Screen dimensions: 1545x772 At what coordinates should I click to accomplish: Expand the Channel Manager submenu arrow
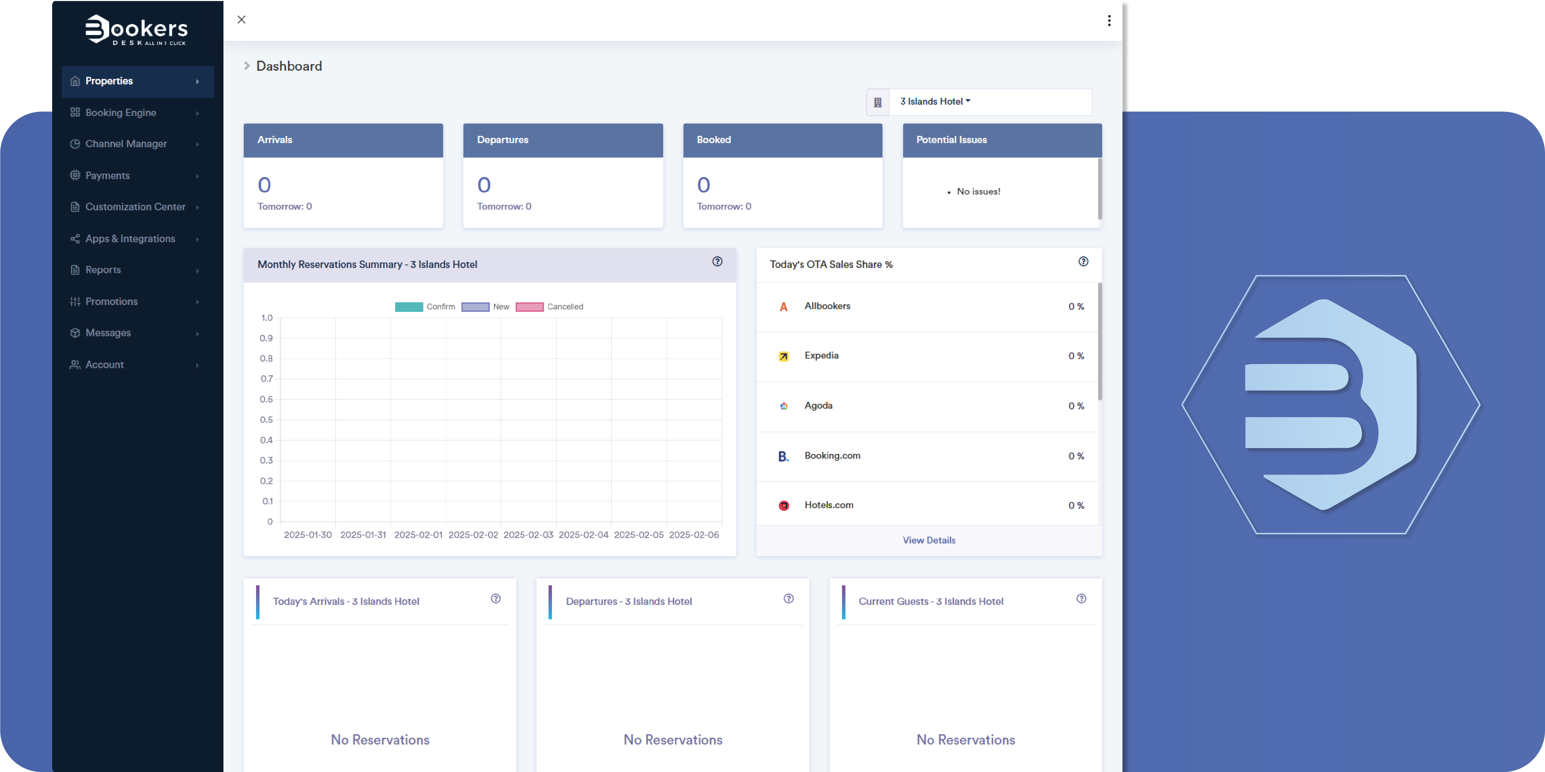(x=197, y=144)
